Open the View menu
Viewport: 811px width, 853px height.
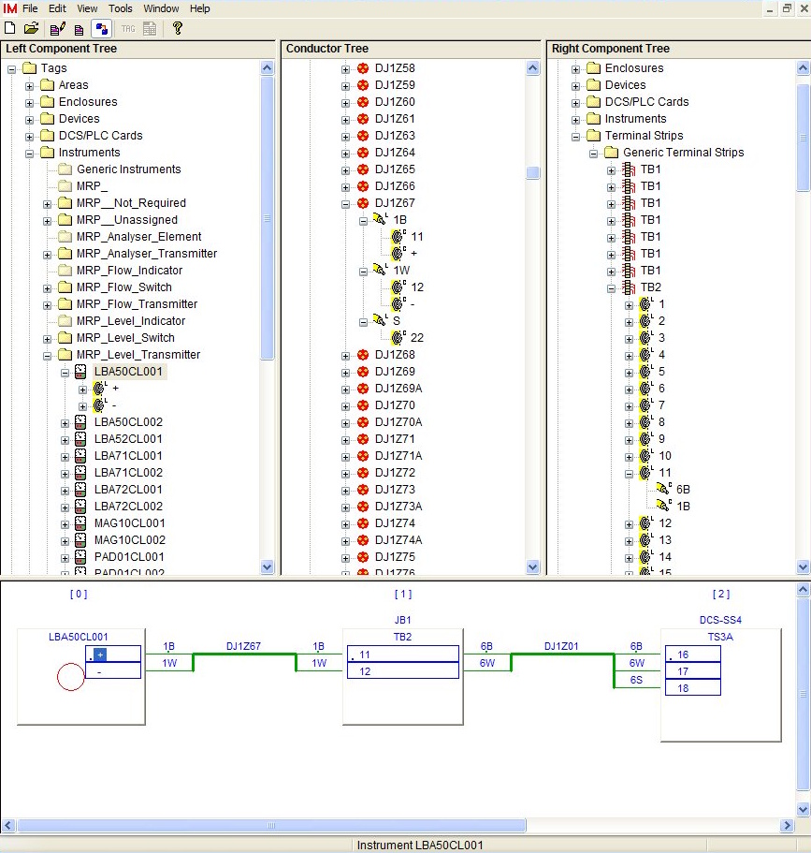pyautogui.click(x=87, y=8)
